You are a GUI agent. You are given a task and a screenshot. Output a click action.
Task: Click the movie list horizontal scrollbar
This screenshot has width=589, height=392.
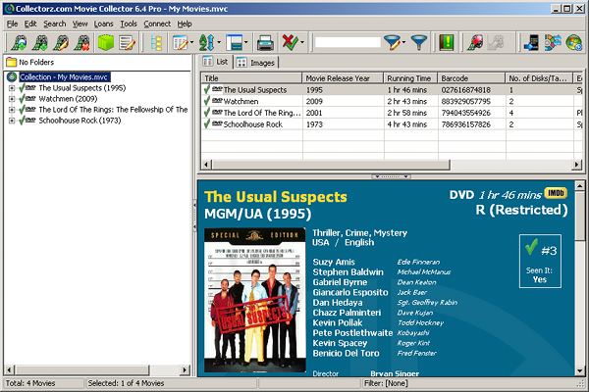(x=391, y=165)
